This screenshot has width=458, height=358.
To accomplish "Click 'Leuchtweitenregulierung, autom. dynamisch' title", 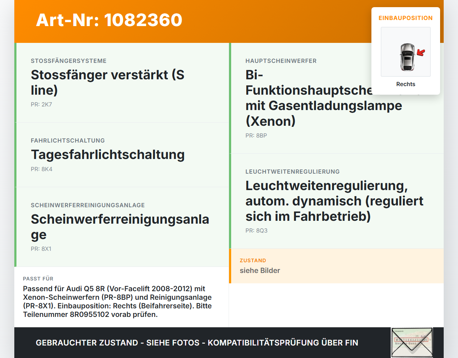I will tap(335, 201).
